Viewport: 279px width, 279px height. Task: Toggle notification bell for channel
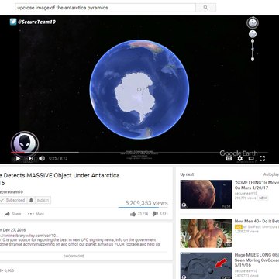click(x=31, y=200)
